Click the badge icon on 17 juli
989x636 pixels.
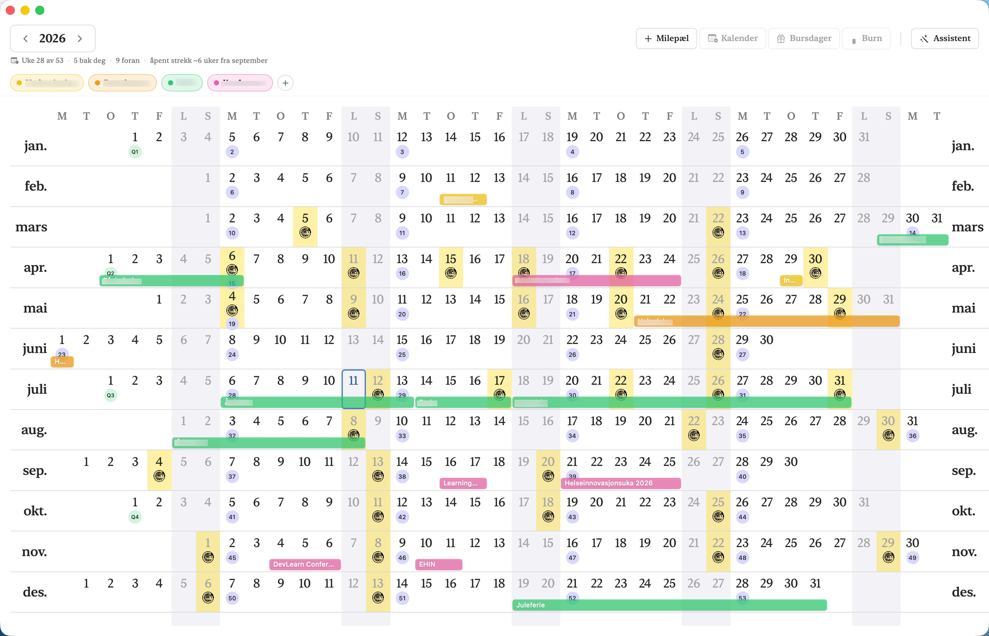click(x=500, y=395)
